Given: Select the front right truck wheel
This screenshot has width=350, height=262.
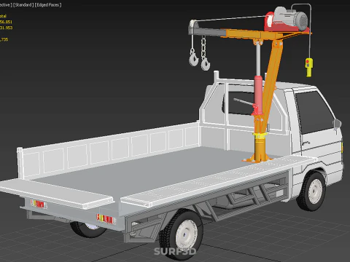Looking at the screenshot, I should 312,191.
